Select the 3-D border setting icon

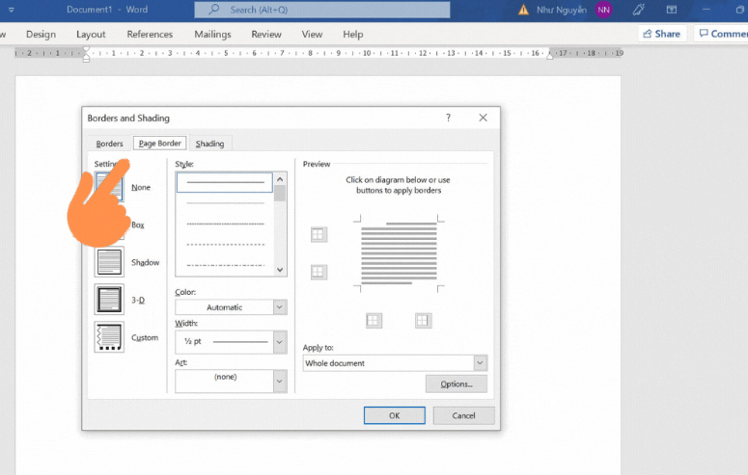point(109,300)
